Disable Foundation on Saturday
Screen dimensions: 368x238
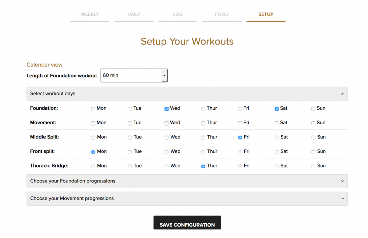(x=277, y=109)
